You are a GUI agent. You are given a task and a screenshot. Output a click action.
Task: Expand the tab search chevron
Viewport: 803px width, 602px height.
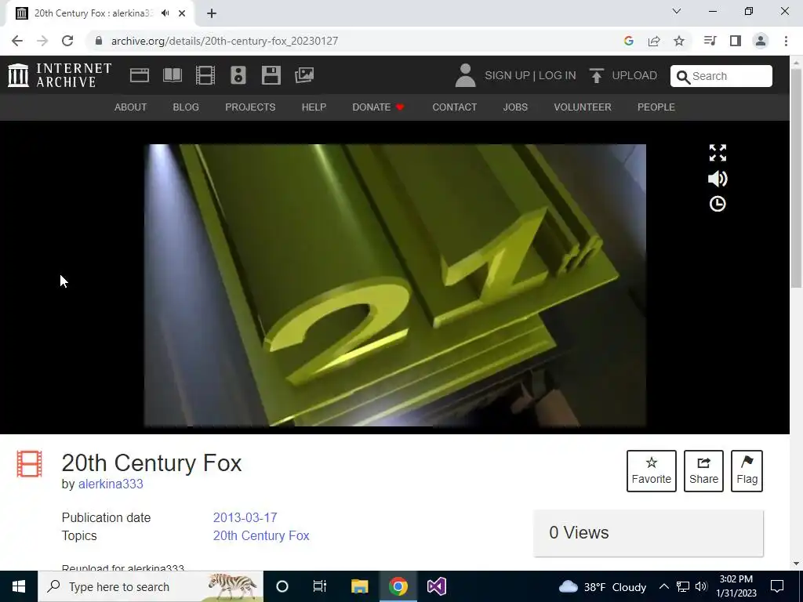[677, 11]
